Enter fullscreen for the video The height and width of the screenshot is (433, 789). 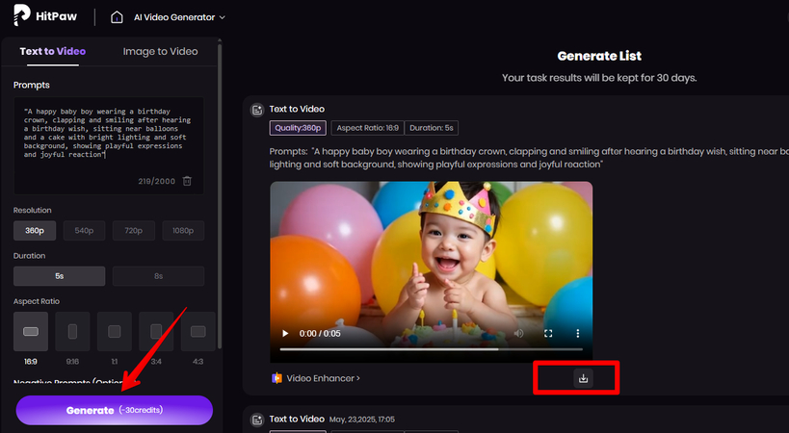click(548, 333)
